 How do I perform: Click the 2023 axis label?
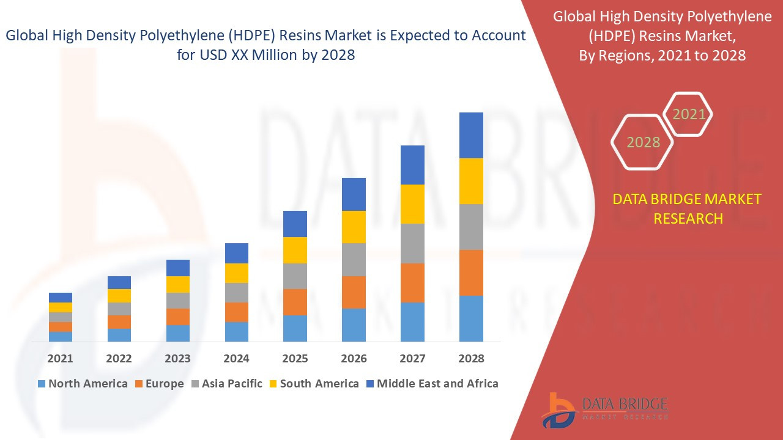[177, 359]
